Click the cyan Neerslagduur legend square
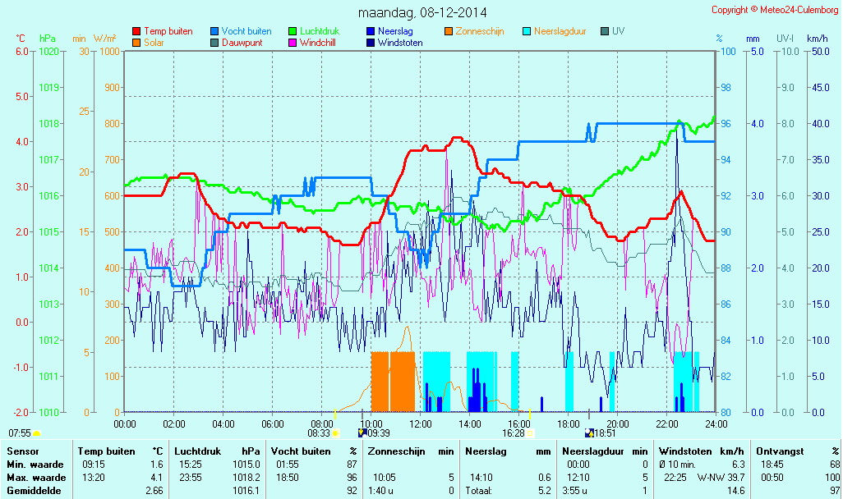 (x=527, y=32)
